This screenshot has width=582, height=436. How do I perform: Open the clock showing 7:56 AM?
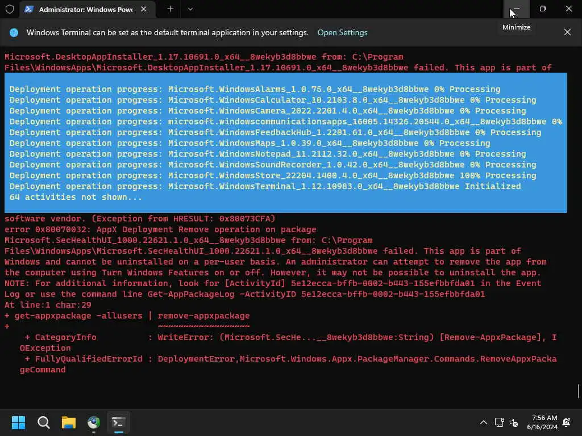click(542, 422)
